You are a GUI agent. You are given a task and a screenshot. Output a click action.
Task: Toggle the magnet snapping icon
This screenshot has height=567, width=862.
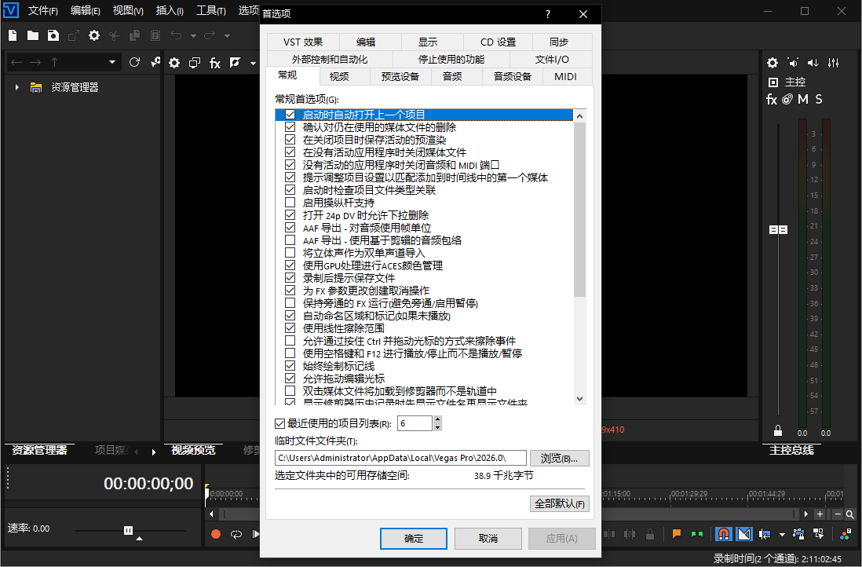[x=723, y=535]
